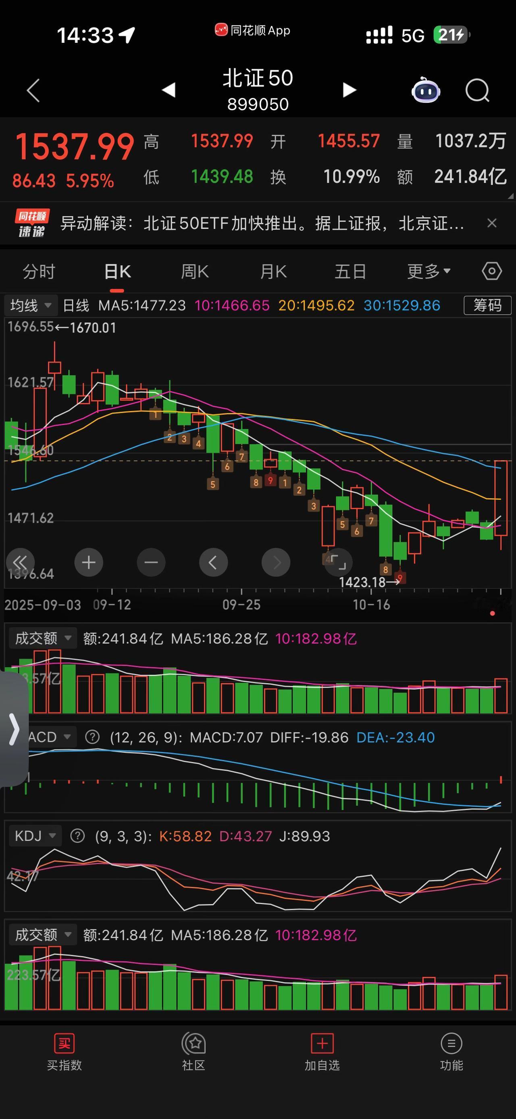Tap the back arrow icon
The image size is (516, 1119).
pyautogui.click(x=33, y=90)
